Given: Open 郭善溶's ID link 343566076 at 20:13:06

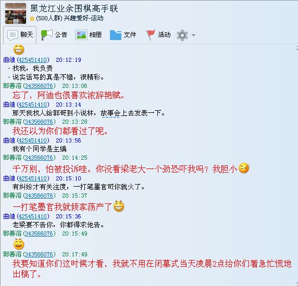Looking at the screenshot, I should [39, 86].
